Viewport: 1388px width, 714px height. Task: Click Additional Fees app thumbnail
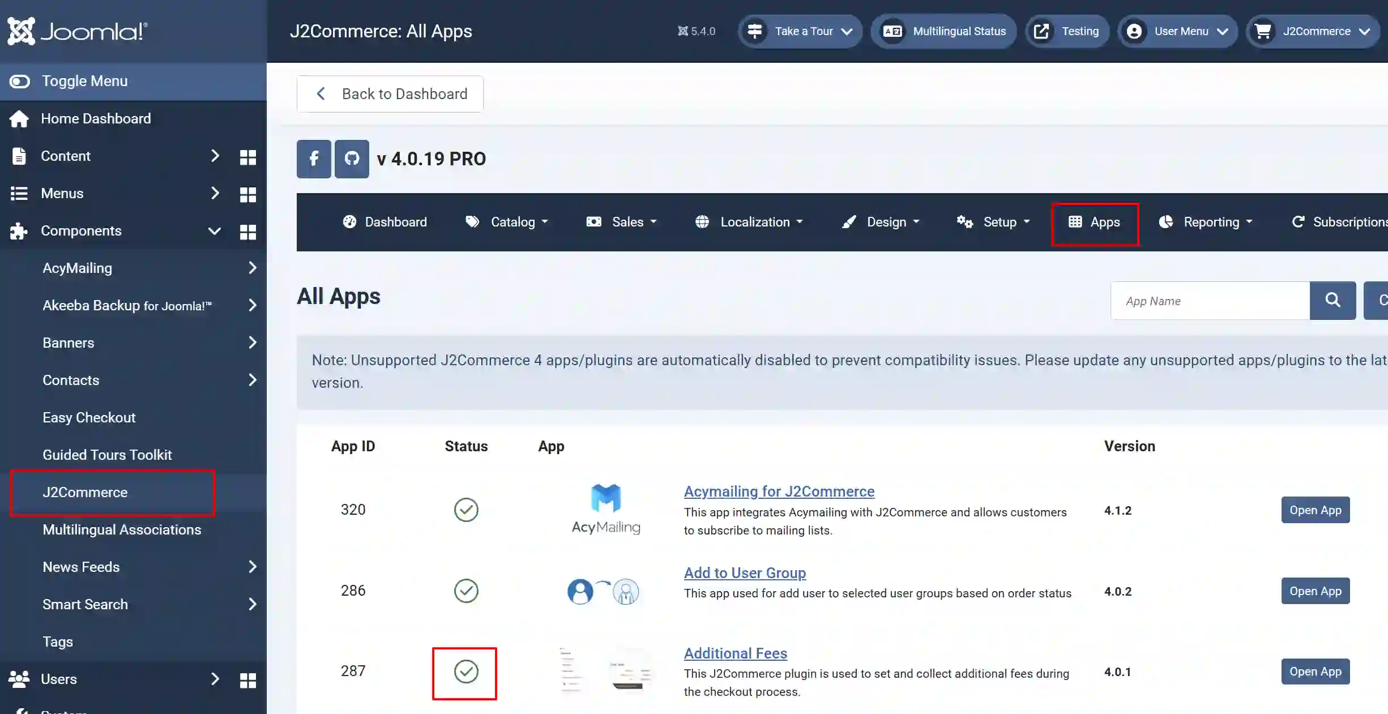[x=605, y=671]
